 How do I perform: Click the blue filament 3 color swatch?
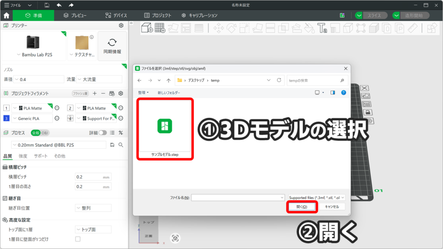(6, 118)
